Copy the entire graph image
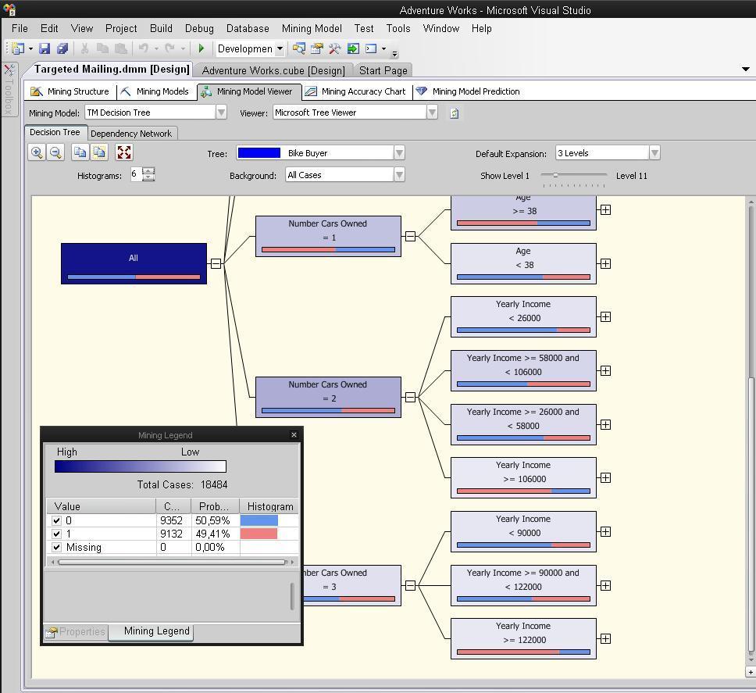756x693 pixels. [99, 152]
